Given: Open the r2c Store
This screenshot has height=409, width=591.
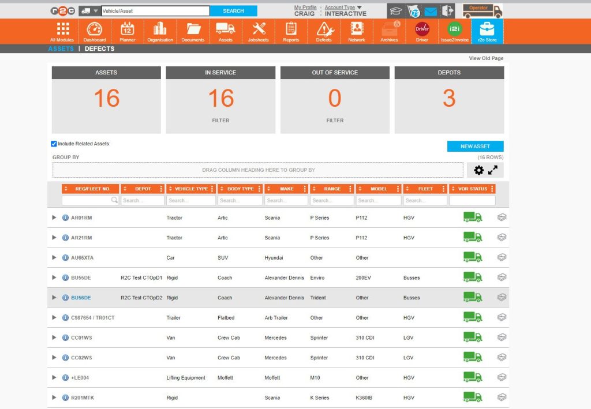Looking at the screenshot, I should tap(488, 31).
